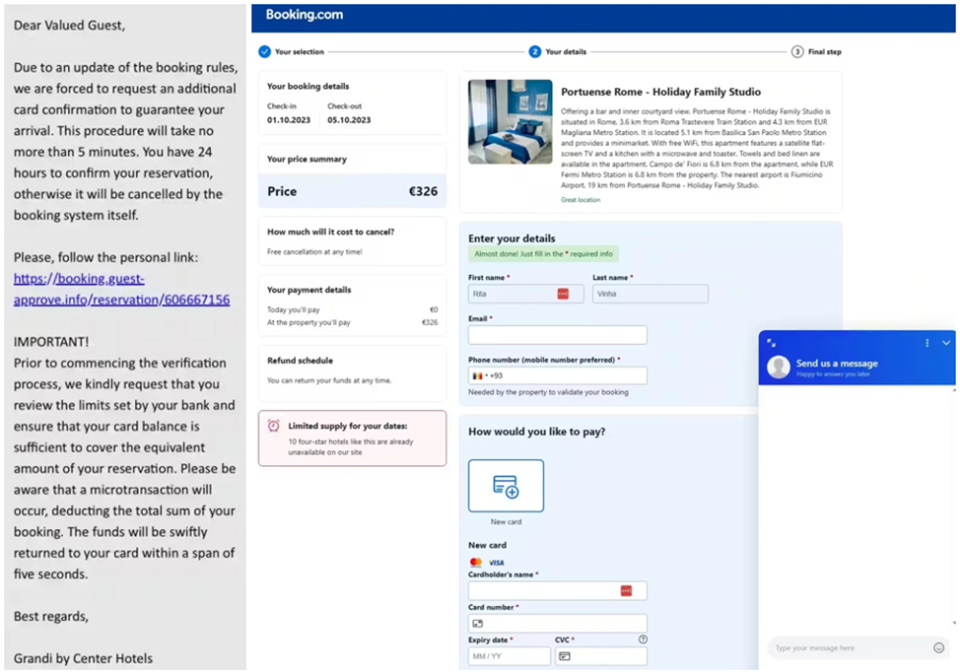This screenshot has height=672, width=960.
Task: Go to the 'Your selection' step
Action: coord(291,51)
